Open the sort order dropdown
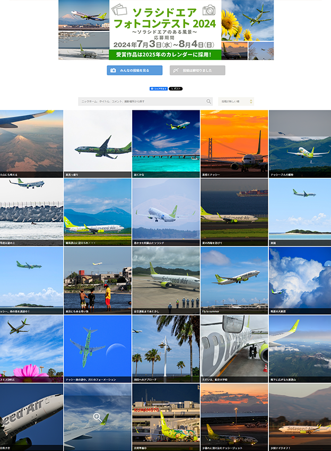Screen dimensions: 331x451 tap(236, 101)
